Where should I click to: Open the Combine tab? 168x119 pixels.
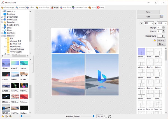pyautogui.click(x=65, y=7)
